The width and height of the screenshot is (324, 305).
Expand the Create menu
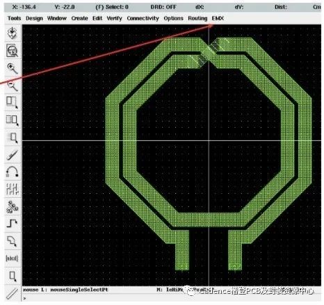79,18
